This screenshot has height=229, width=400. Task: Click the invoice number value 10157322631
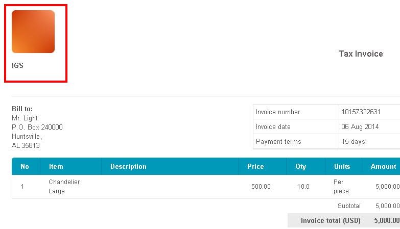pyautogui.click(x=361, y=112)
